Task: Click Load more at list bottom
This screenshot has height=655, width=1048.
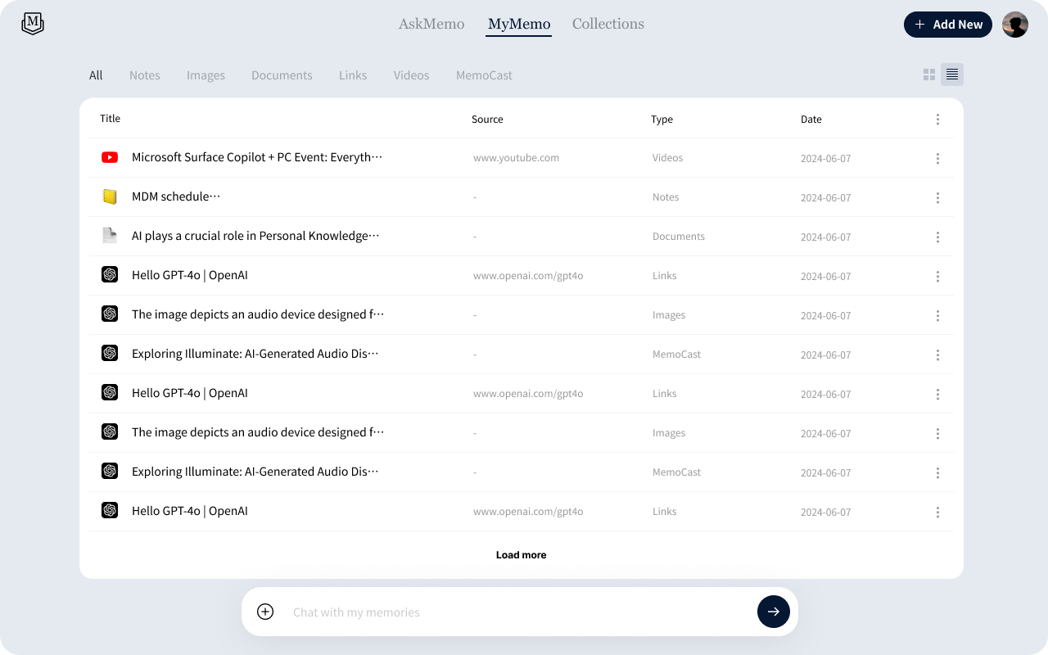Action: coord(522,554)
